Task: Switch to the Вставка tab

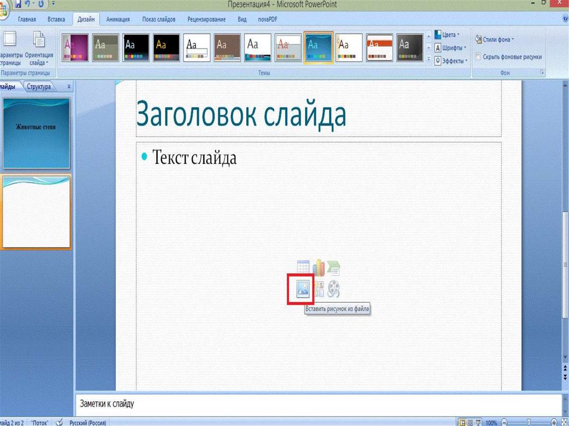Action: tap(56, 19)
